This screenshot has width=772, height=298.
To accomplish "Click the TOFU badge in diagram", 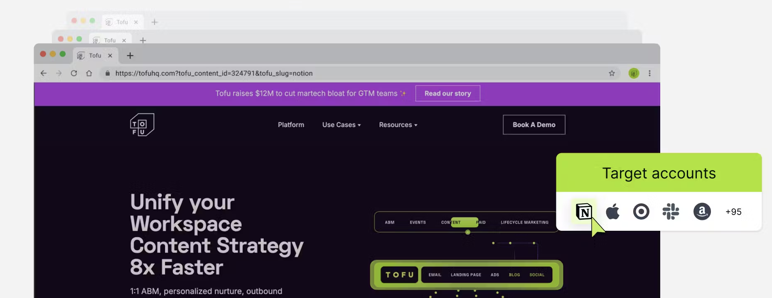I will click(x=399, y=275).
